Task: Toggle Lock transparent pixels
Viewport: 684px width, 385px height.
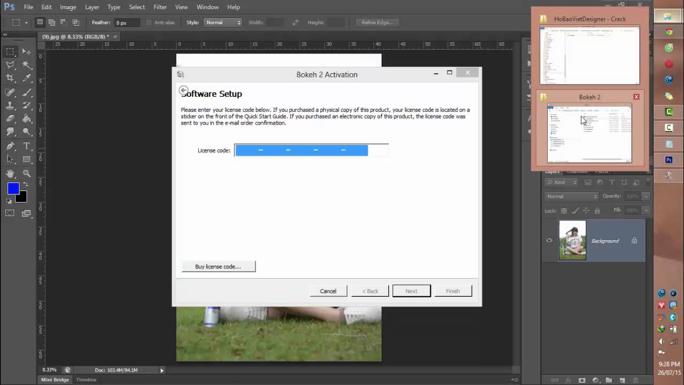Action: 564,211
